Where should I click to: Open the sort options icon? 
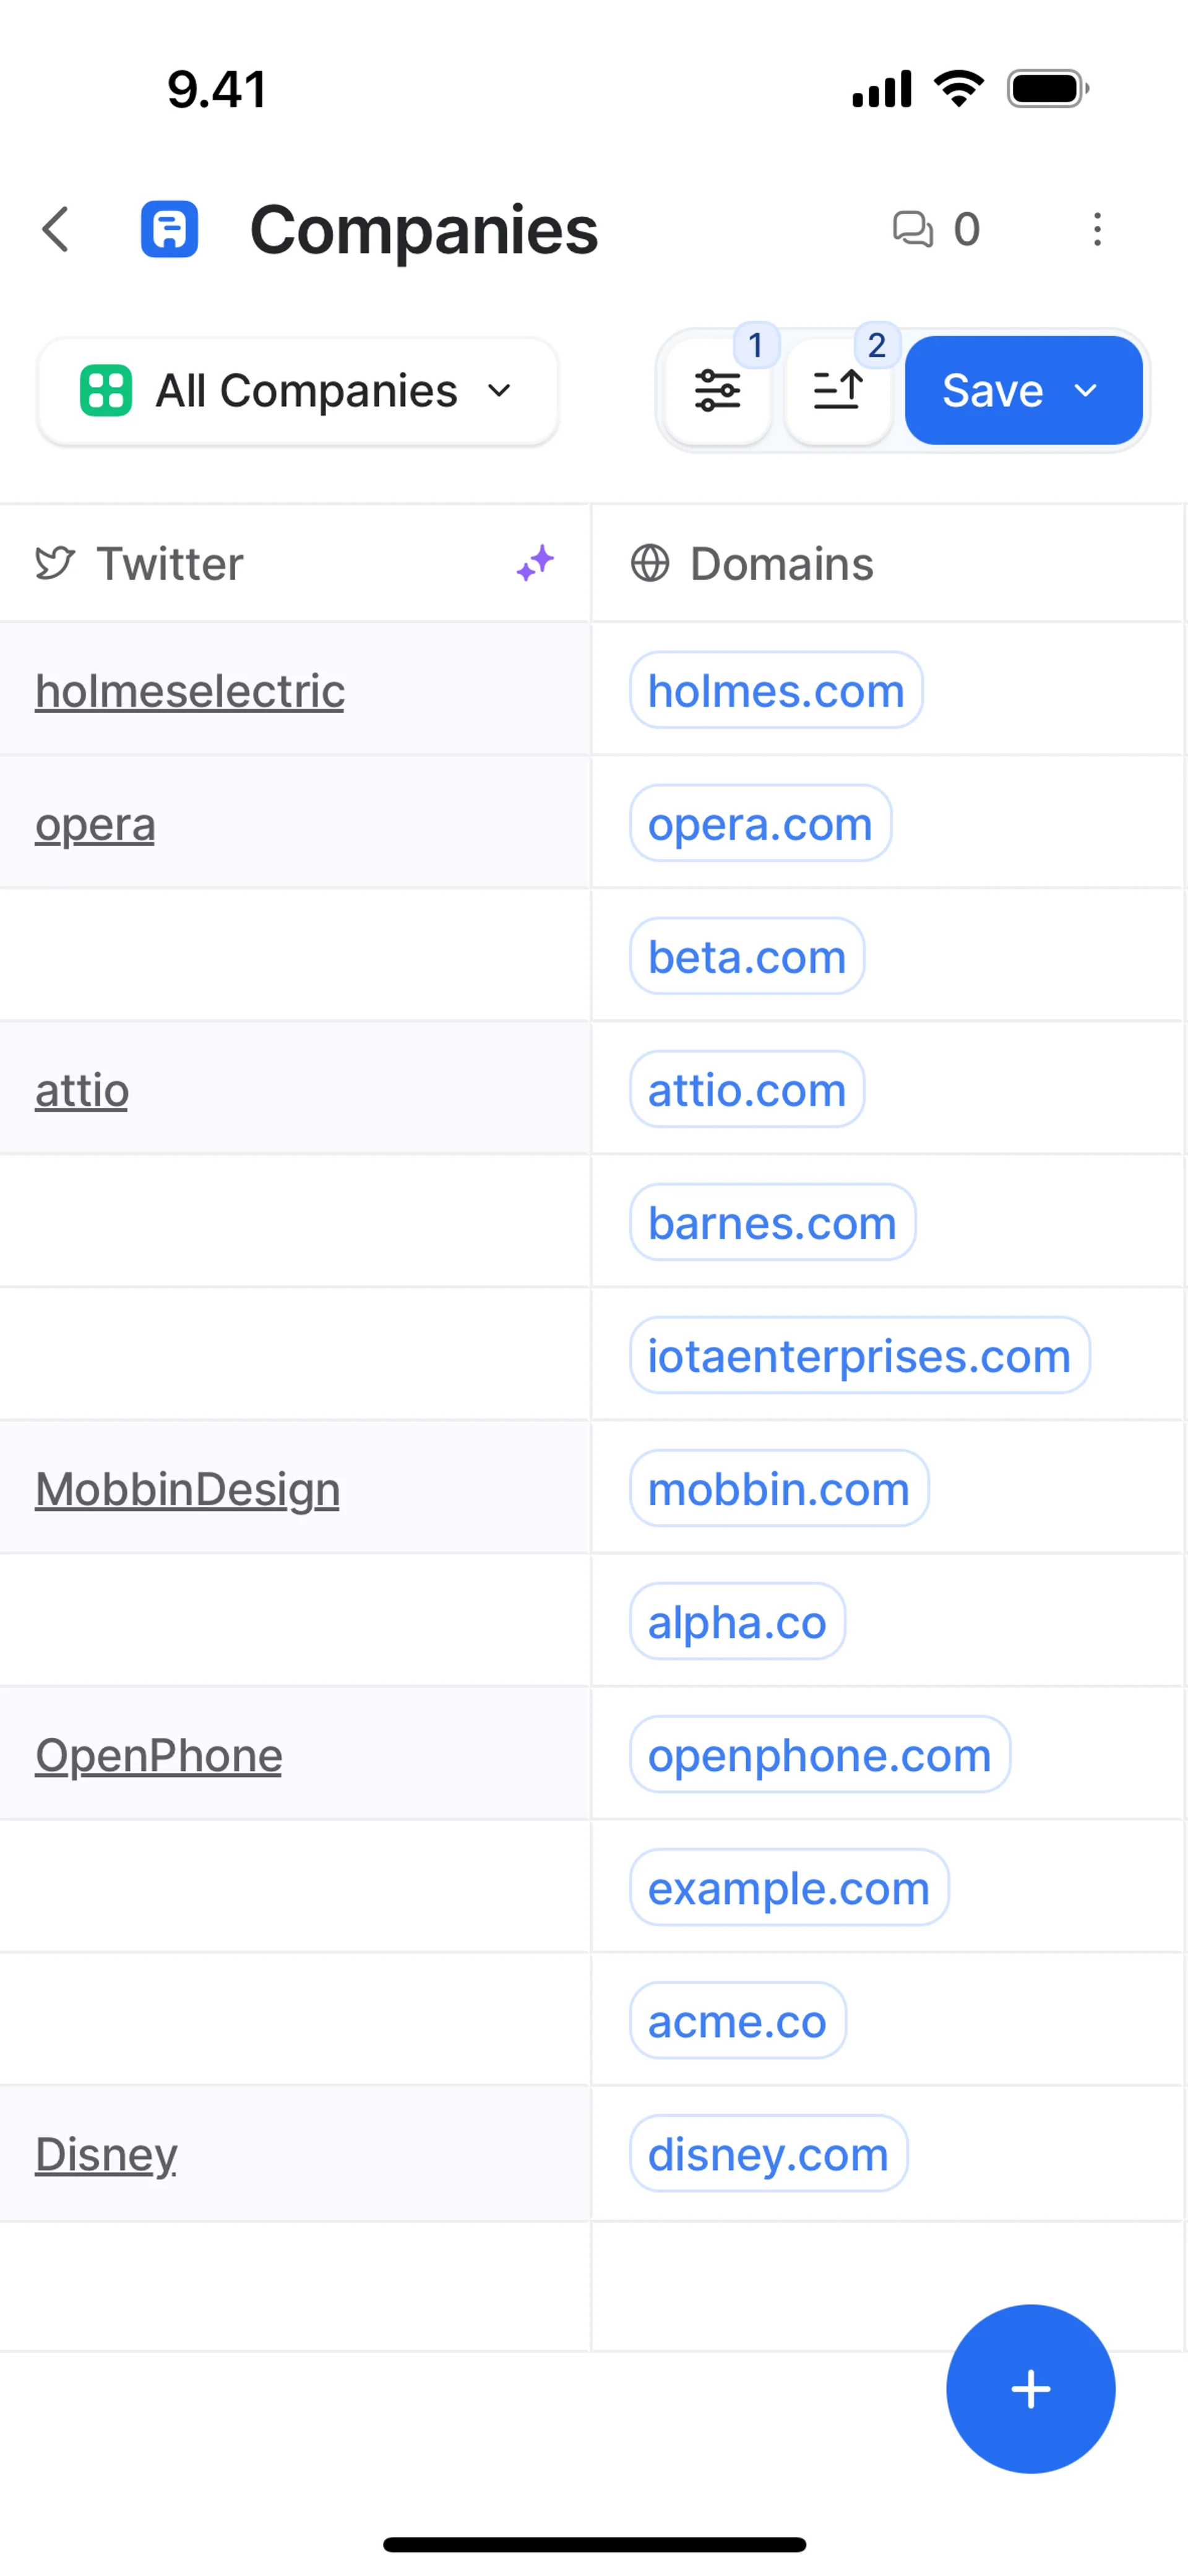838,391
